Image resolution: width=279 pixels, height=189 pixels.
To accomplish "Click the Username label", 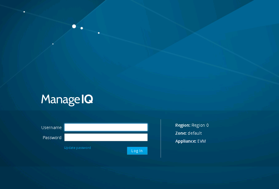I will [51, 127].
